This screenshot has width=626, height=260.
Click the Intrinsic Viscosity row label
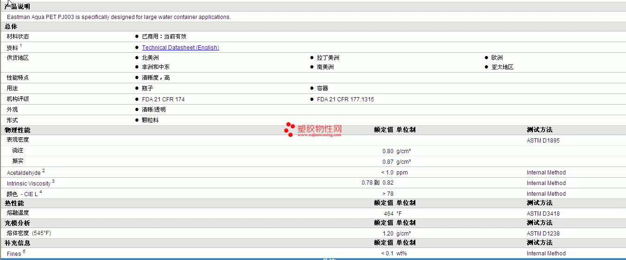[31, 183]
